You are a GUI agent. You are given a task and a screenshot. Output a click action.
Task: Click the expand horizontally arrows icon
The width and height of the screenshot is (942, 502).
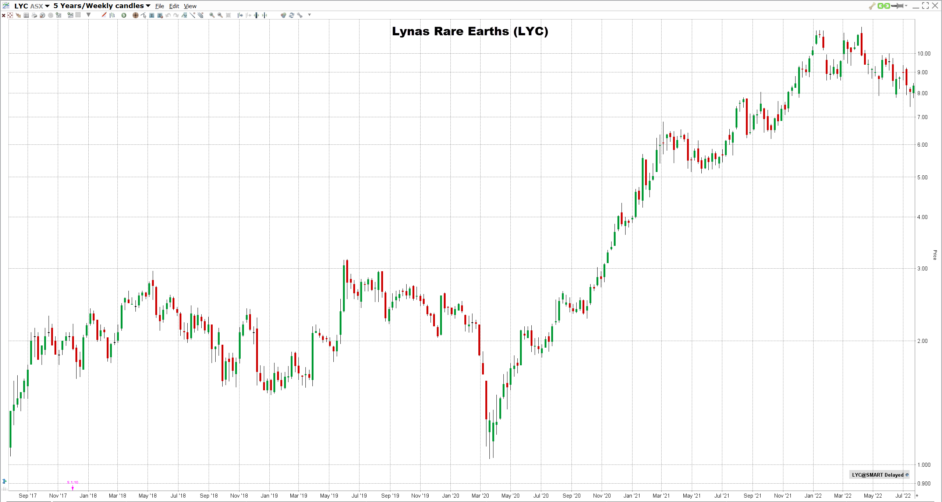(x=256, y=15)
